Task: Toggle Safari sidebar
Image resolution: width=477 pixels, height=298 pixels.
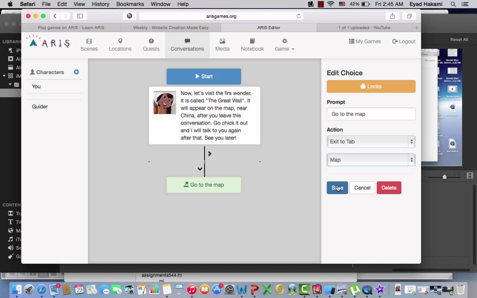Action: [80, 16]
